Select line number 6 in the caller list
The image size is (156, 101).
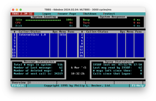pyautogui.click(x=82, y=41)
